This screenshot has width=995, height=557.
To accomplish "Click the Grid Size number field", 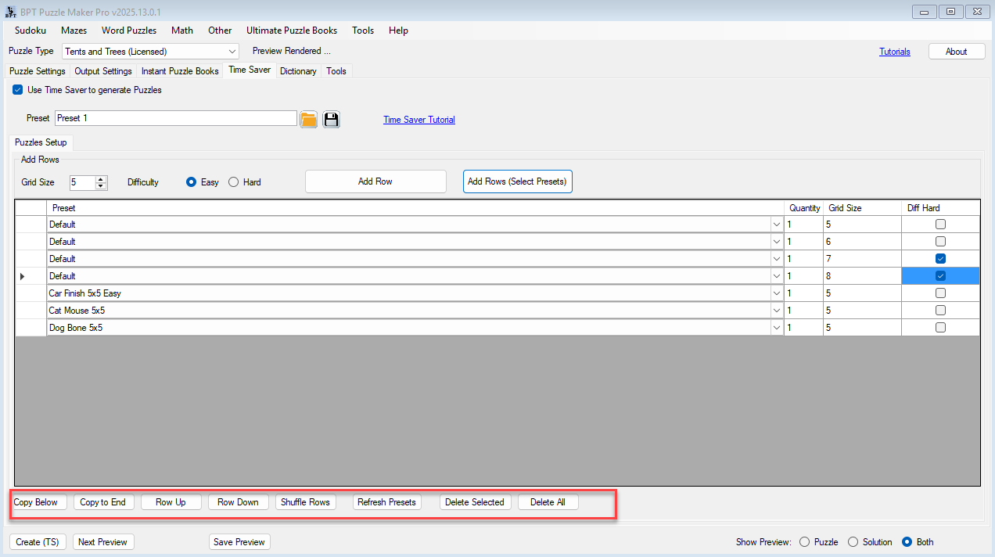I will click(82, 182).
